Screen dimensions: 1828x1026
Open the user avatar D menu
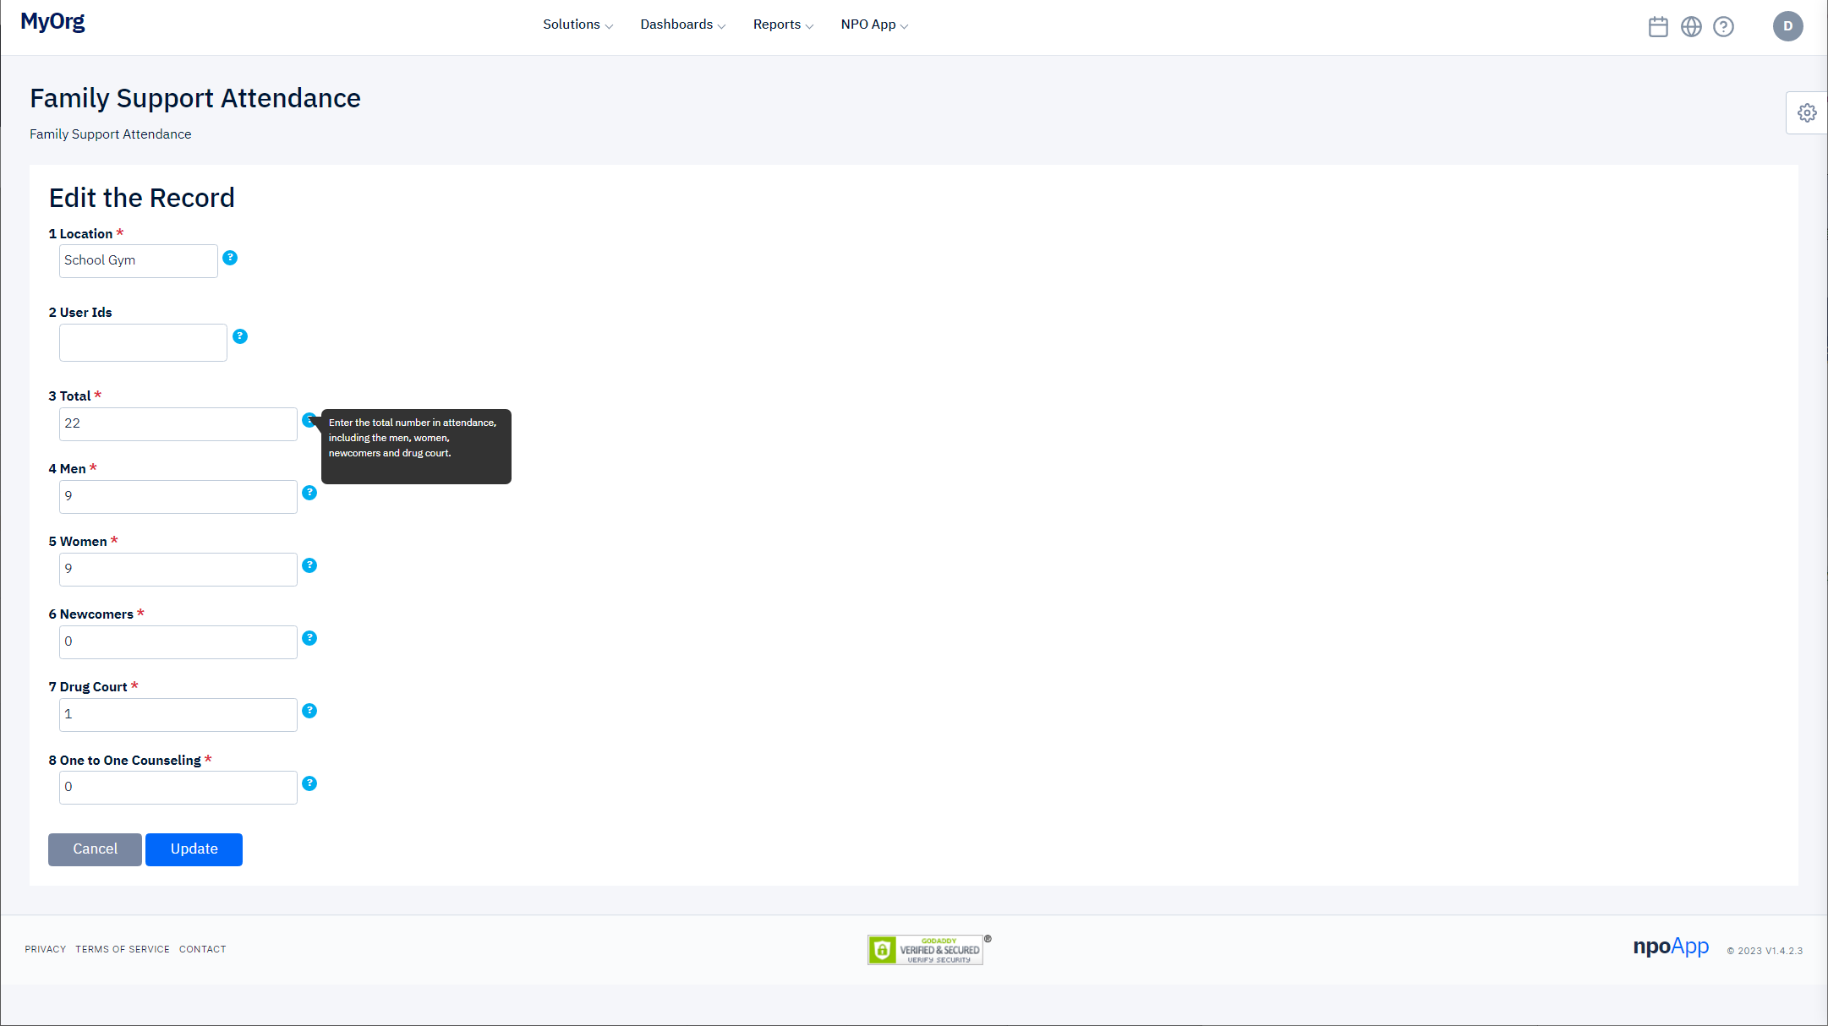(x=1787, y=26)
